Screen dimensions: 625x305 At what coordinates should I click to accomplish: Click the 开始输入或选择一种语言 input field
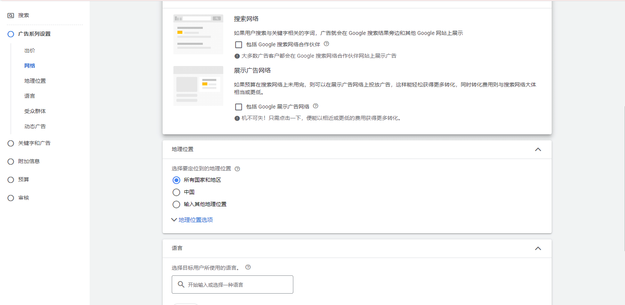pos(233,285)
